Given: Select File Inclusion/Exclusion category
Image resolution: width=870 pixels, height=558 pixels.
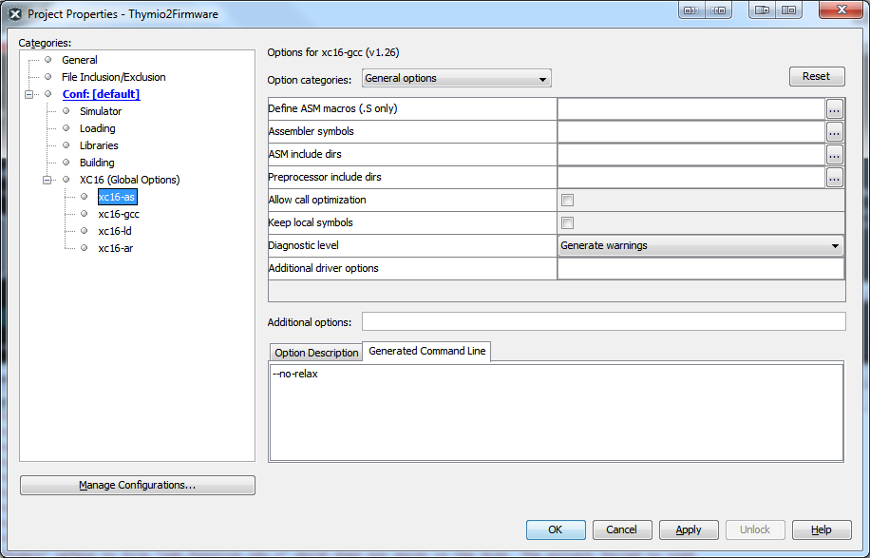Looking at the screenshot, I should pos(113,77).
